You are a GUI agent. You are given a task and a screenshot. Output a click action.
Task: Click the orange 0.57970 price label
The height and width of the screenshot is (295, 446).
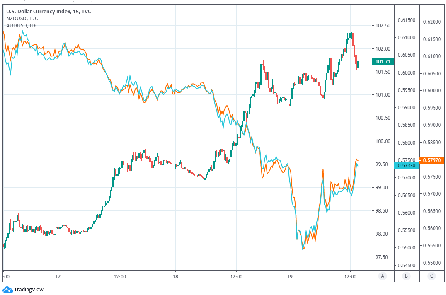pos(432,160)
